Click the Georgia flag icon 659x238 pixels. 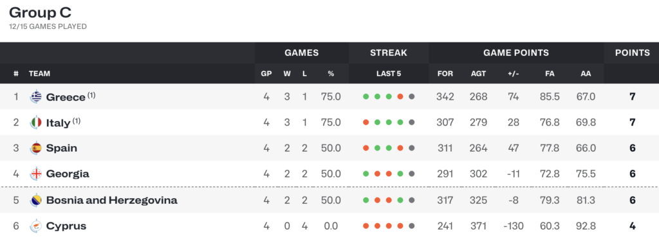(x=36, y=174)
